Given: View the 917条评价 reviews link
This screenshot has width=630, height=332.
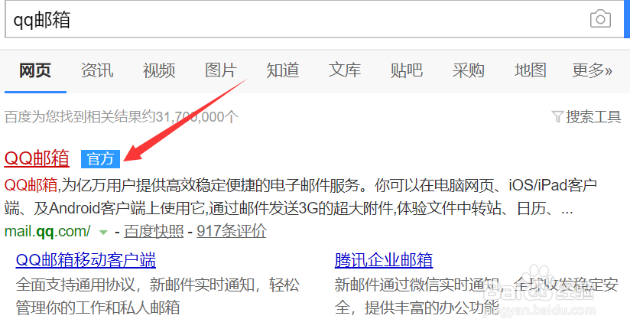Looking at the screenshot, I should pyautogui.click(x=232, y=232).
